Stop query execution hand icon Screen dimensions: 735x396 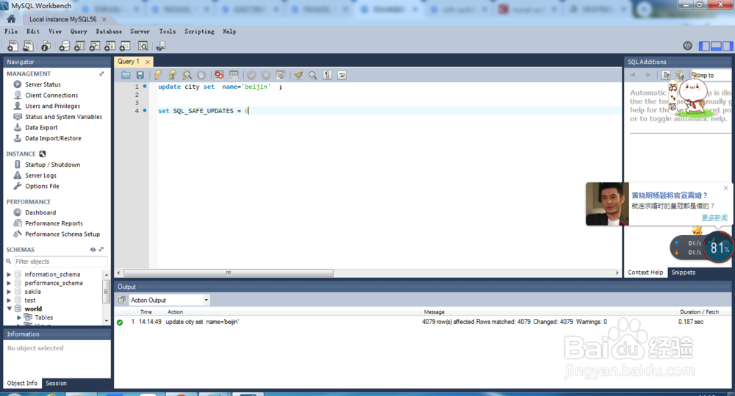tap(201, 75)
